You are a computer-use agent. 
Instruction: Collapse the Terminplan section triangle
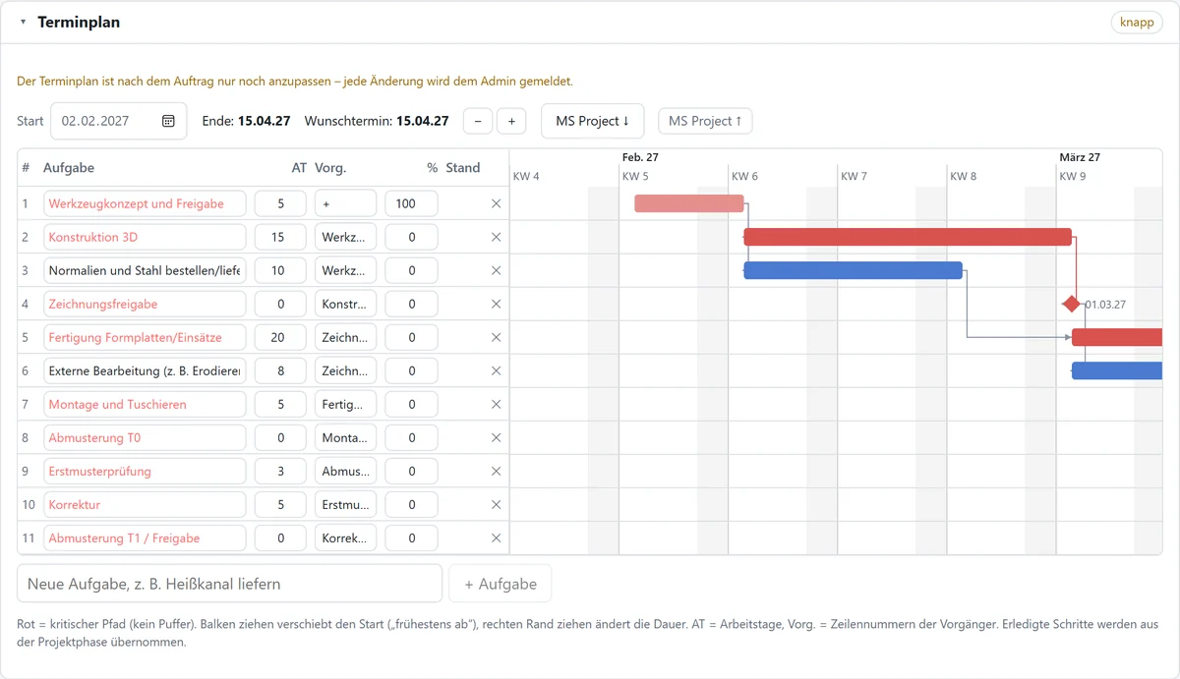[23, 22]
